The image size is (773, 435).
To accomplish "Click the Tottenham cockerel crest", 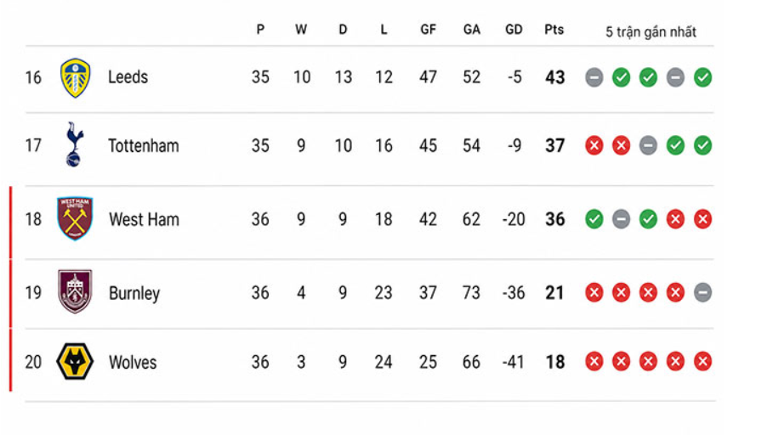I will click(75, 144).
